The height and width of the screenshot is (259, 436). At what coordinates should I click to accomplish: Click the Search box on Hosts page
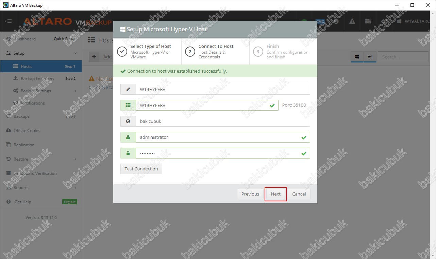[403, 57]
